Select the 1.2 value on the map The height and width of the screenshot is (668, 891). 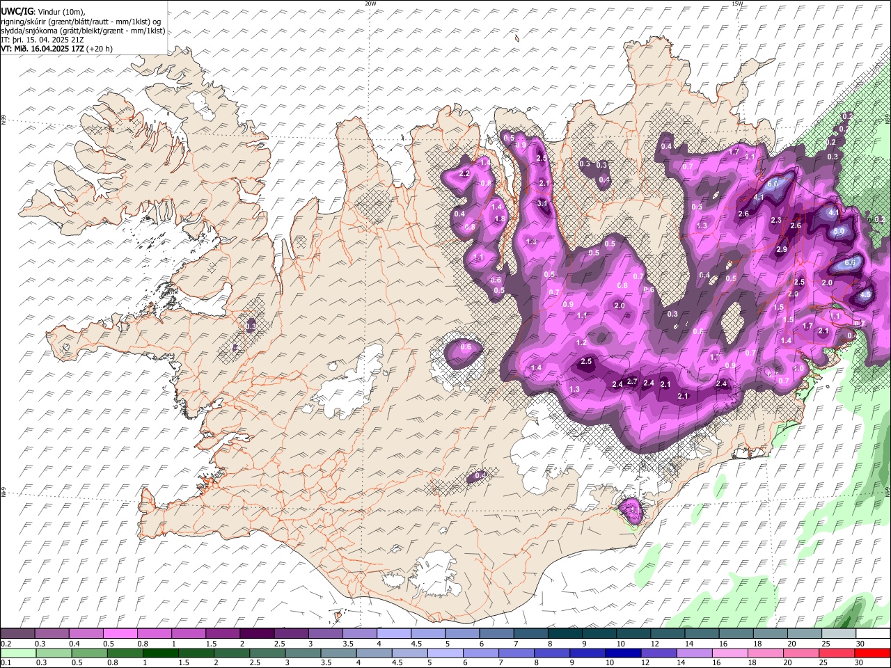pos(581,343)
